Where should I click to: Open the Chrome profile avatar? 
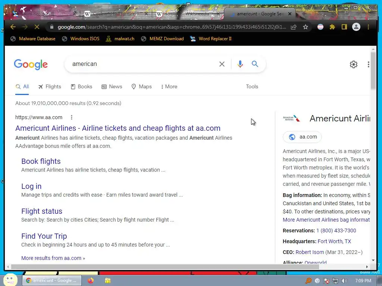pos(356,27)
